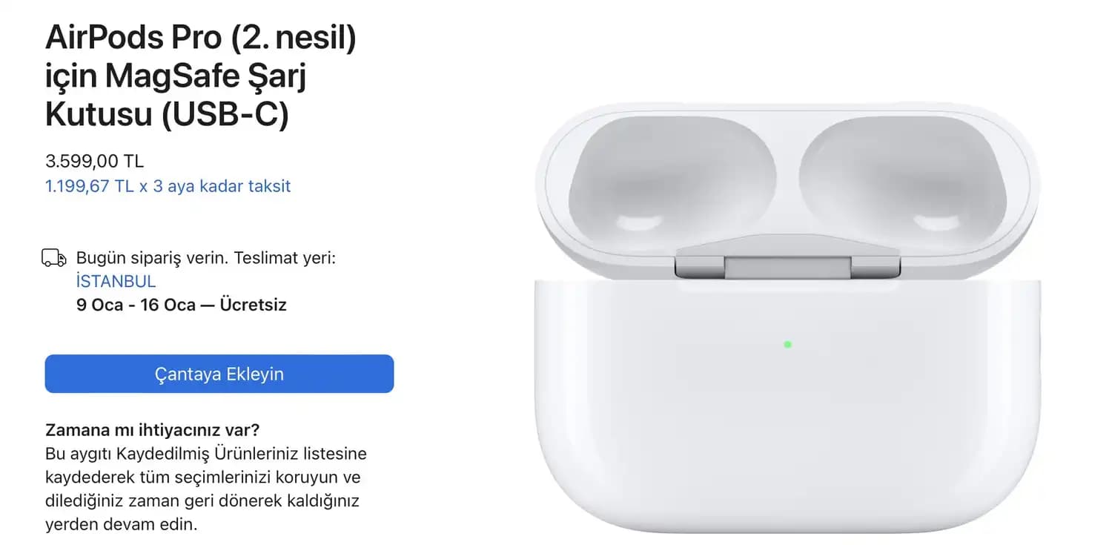The width and height of the screenshot is (1112, 545).
Task: Click the green status light on case
Action: tap(787, 344)
